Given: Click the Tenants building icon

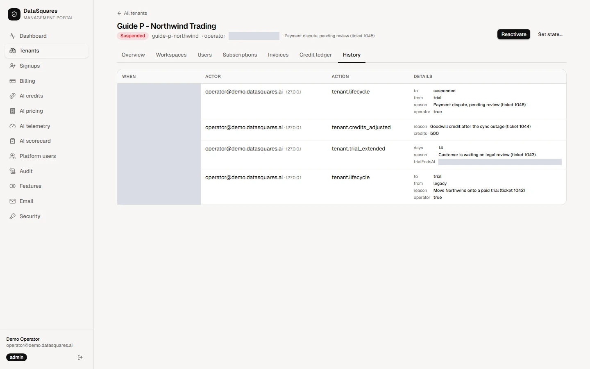Looking at the screenshot, I should [x=13, y=51].
